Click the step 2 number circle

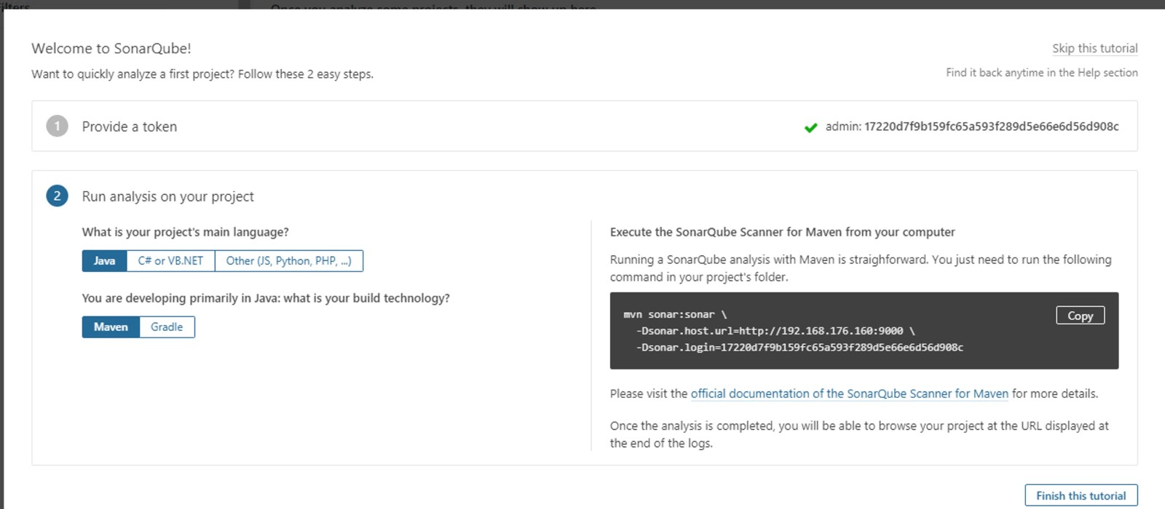(57, 196)
